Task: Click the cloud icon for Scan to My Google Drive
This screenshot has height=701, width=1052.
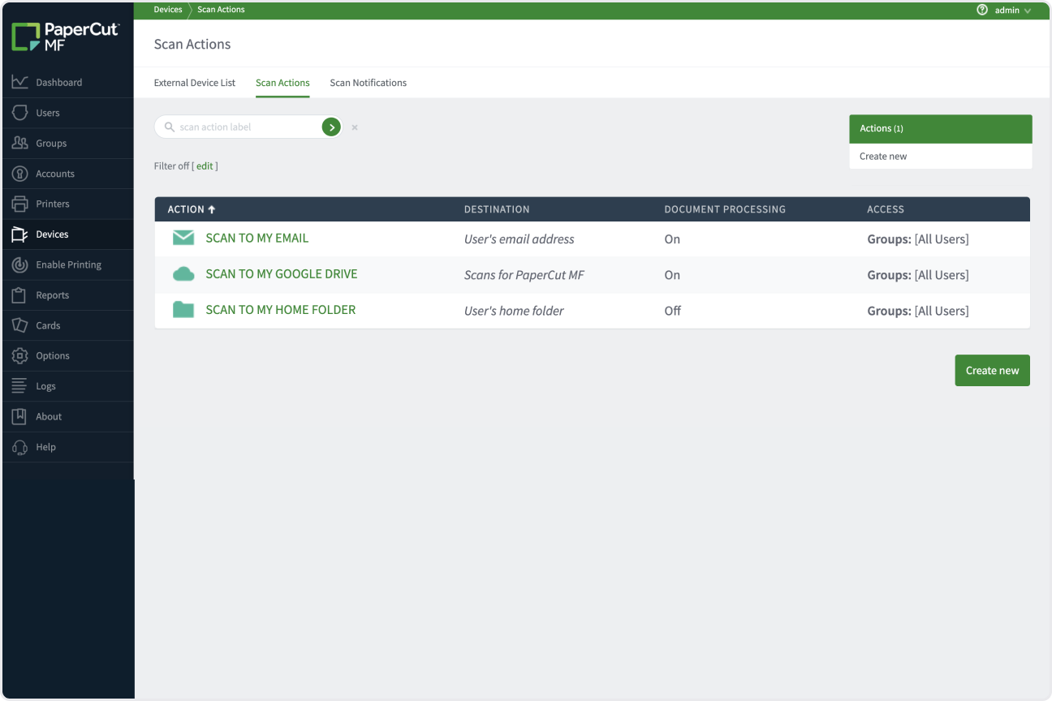Action: coord(183,274)
